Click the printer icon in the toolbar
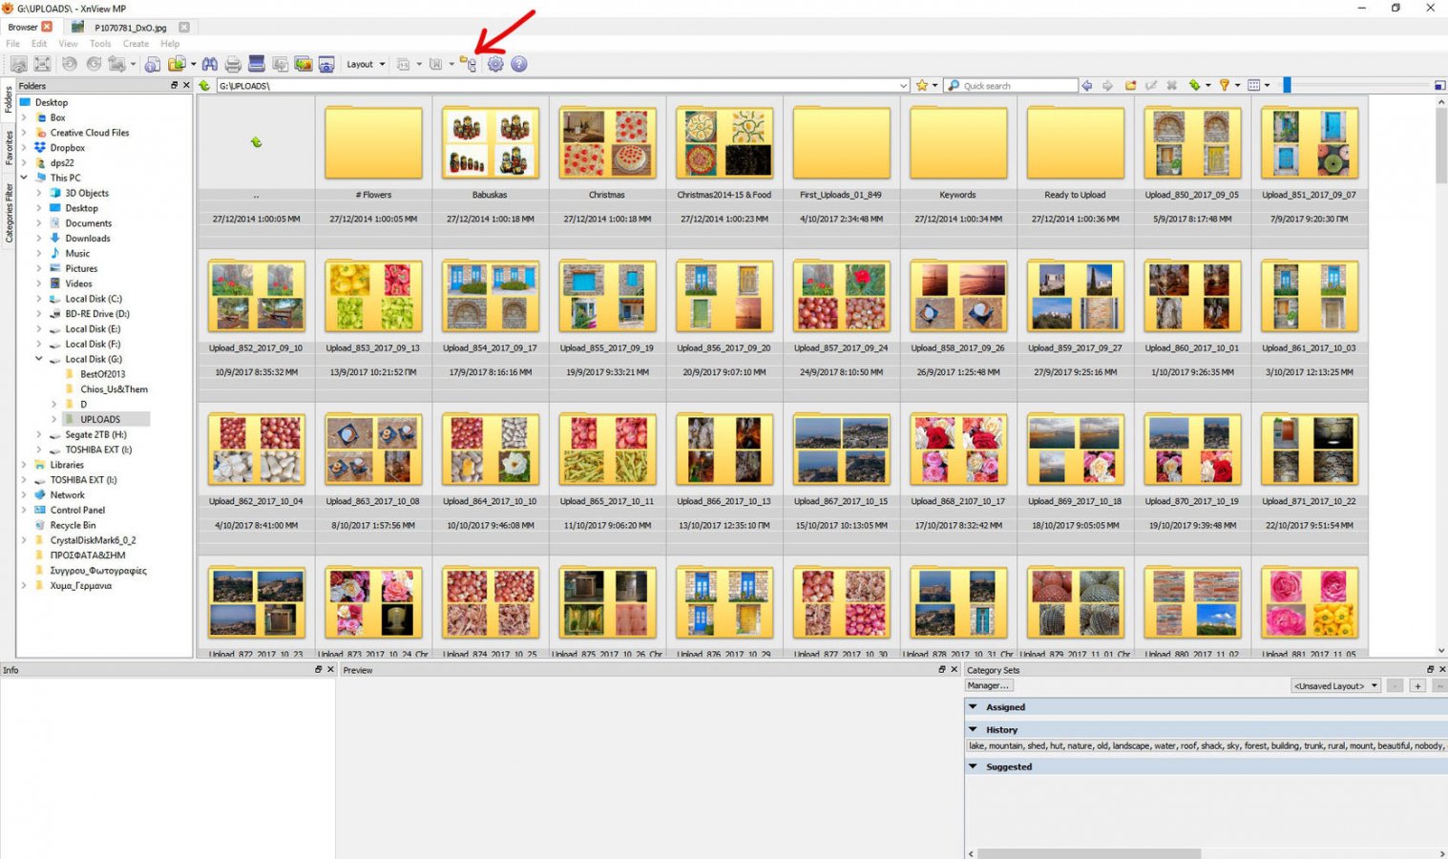 click(233, 64)
